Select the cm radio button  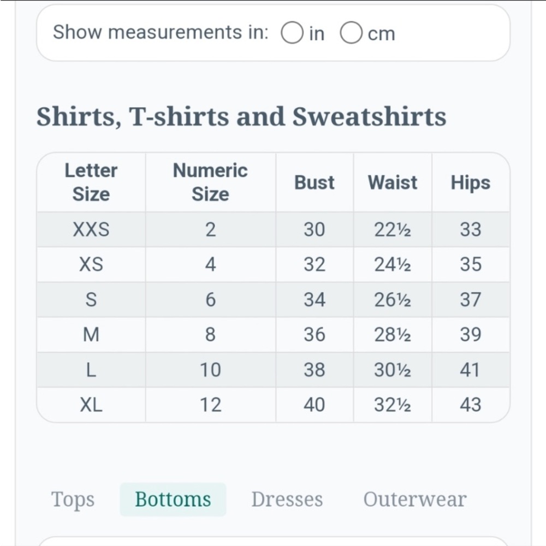click(x=351, y=33)
